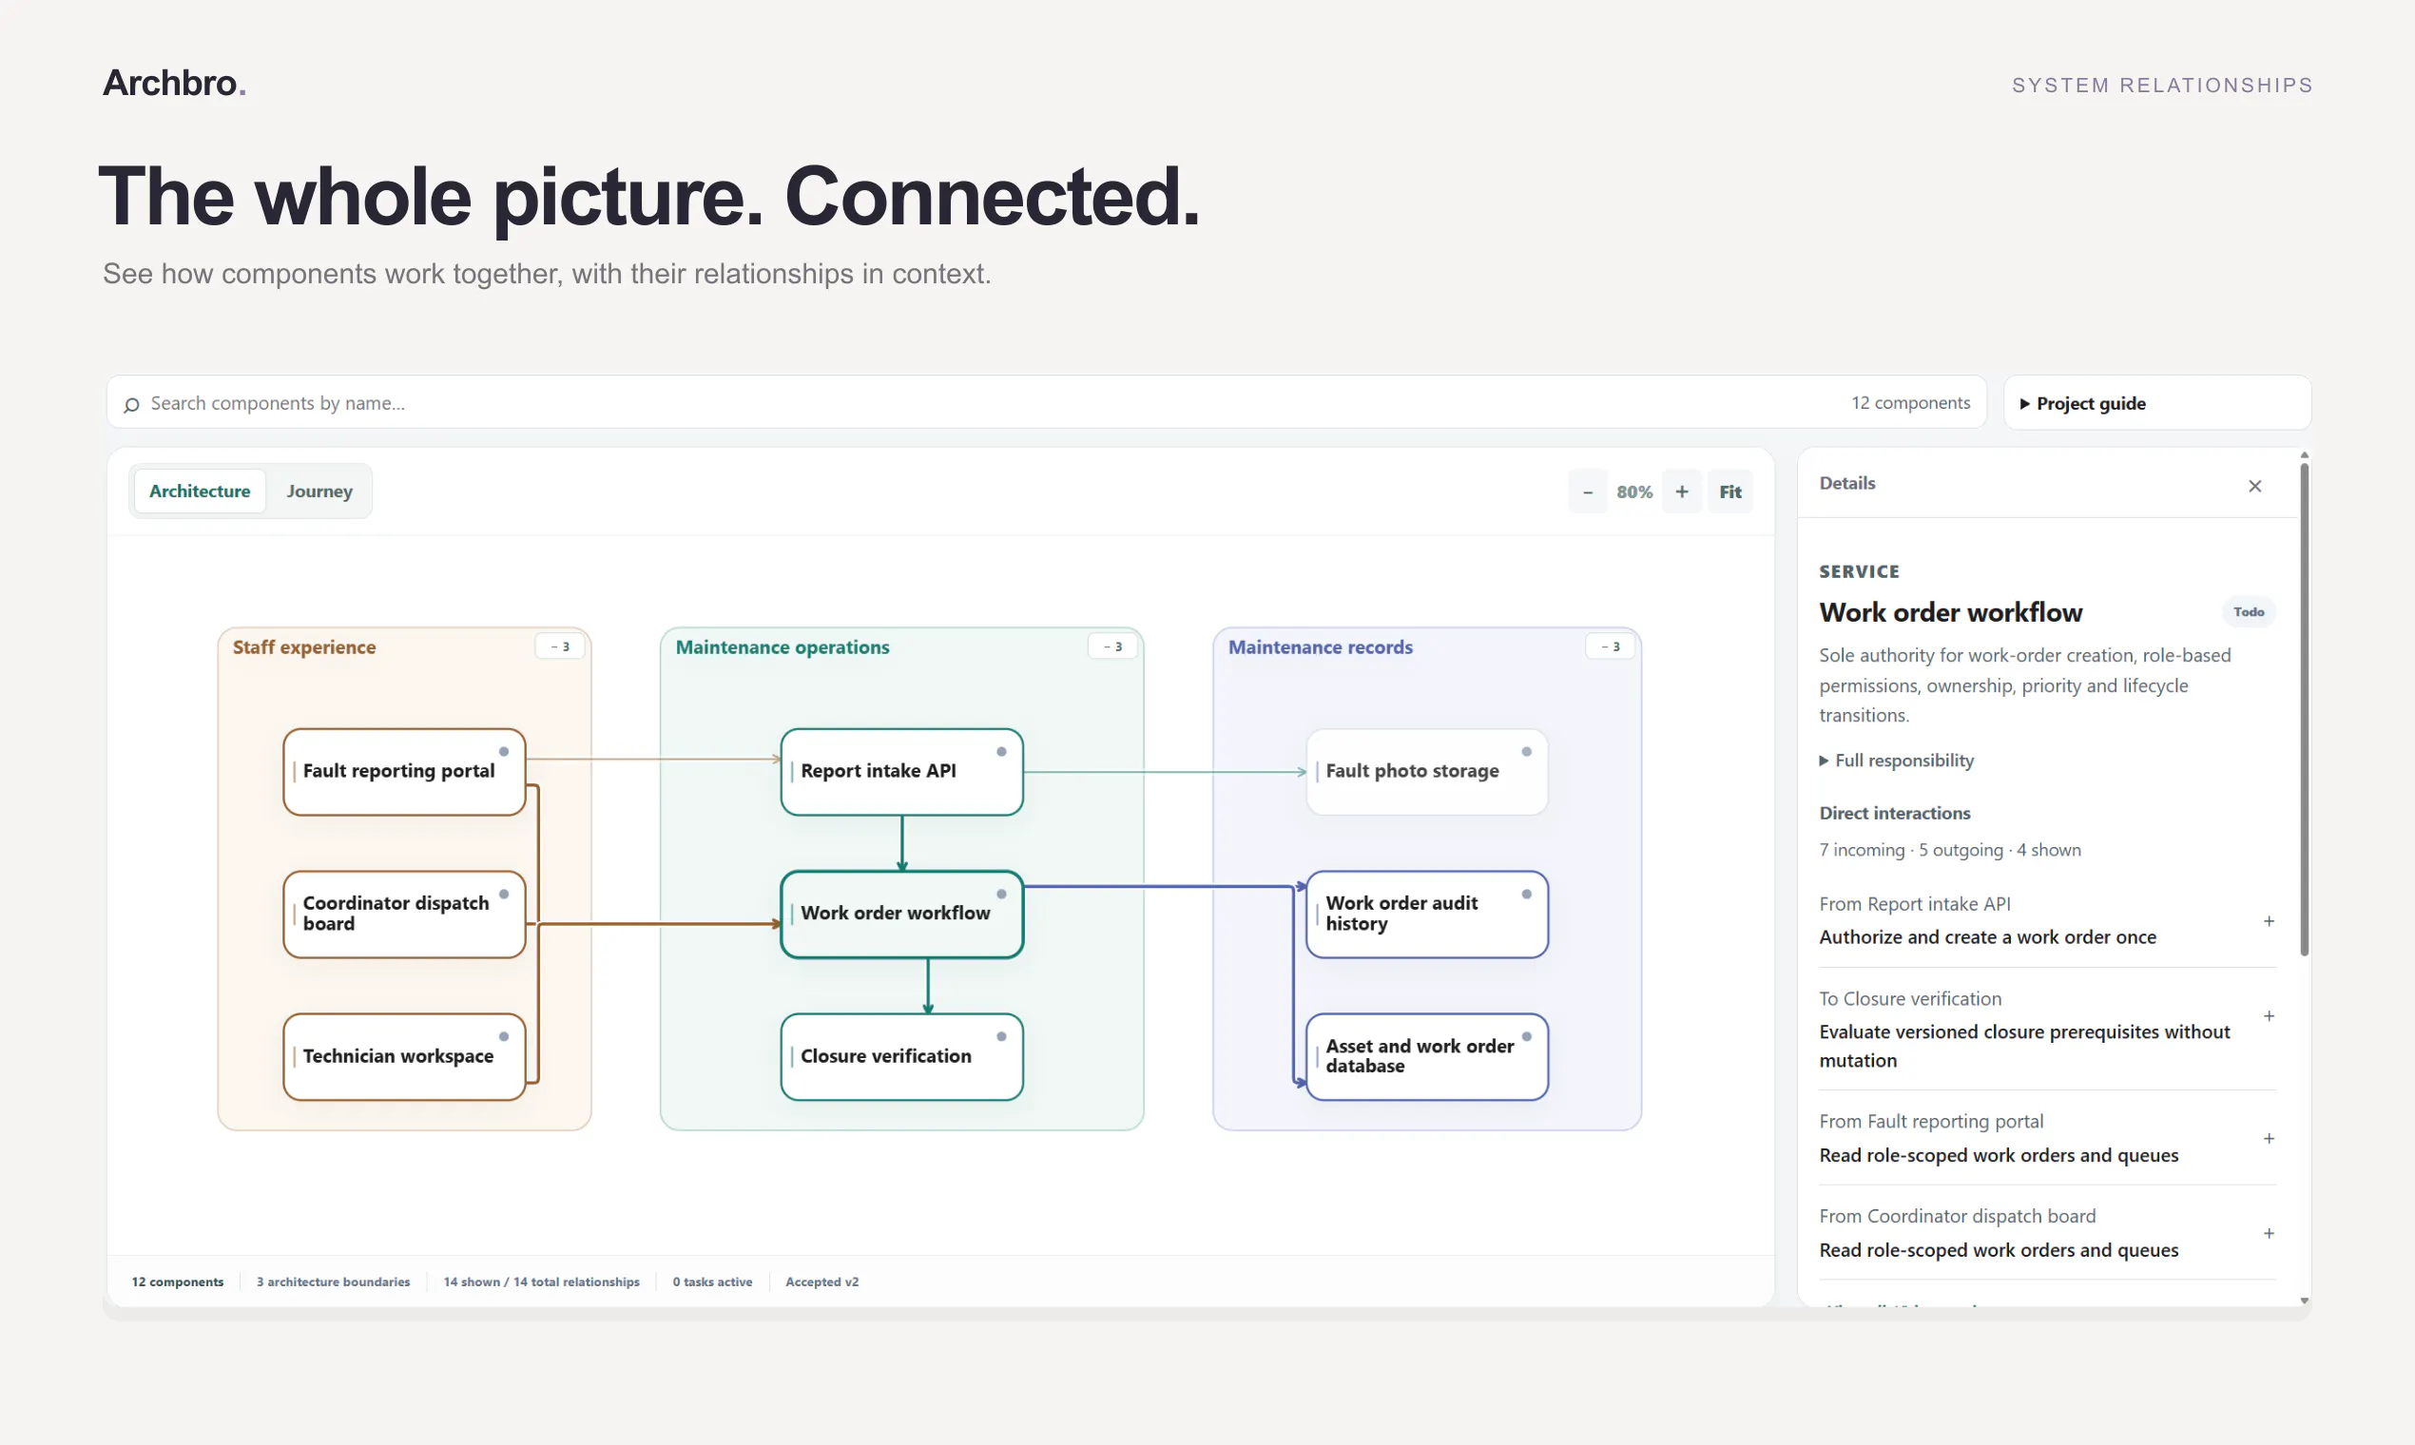Image resolution: width=2415 pixels, height=1445 pixels.
Task: Select the Report intake API node
Action: 901,771
